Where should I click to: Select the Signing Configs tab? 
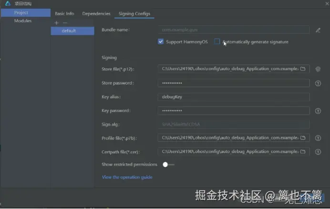click(x=134, y=14)
